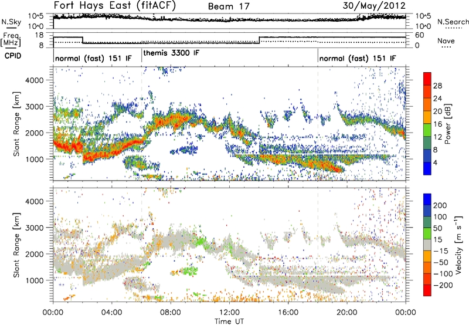Click the 'themis 3300 IF' CPID label

click(171, 53)
